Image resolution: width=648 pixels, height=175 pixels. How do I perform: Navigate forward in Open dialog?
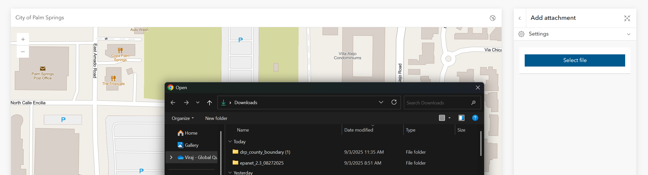click(x=186, y=103)
